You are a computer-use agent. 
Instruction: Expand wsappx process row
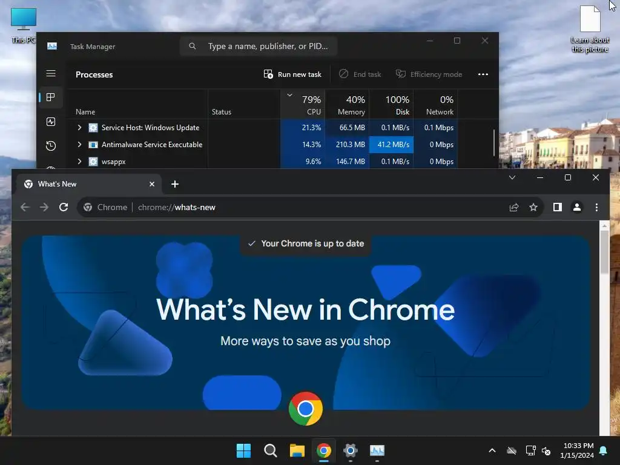79,161
